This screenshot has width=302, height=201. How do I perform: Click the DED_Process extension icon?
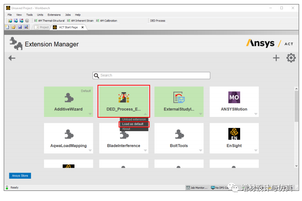pos(124,97)
